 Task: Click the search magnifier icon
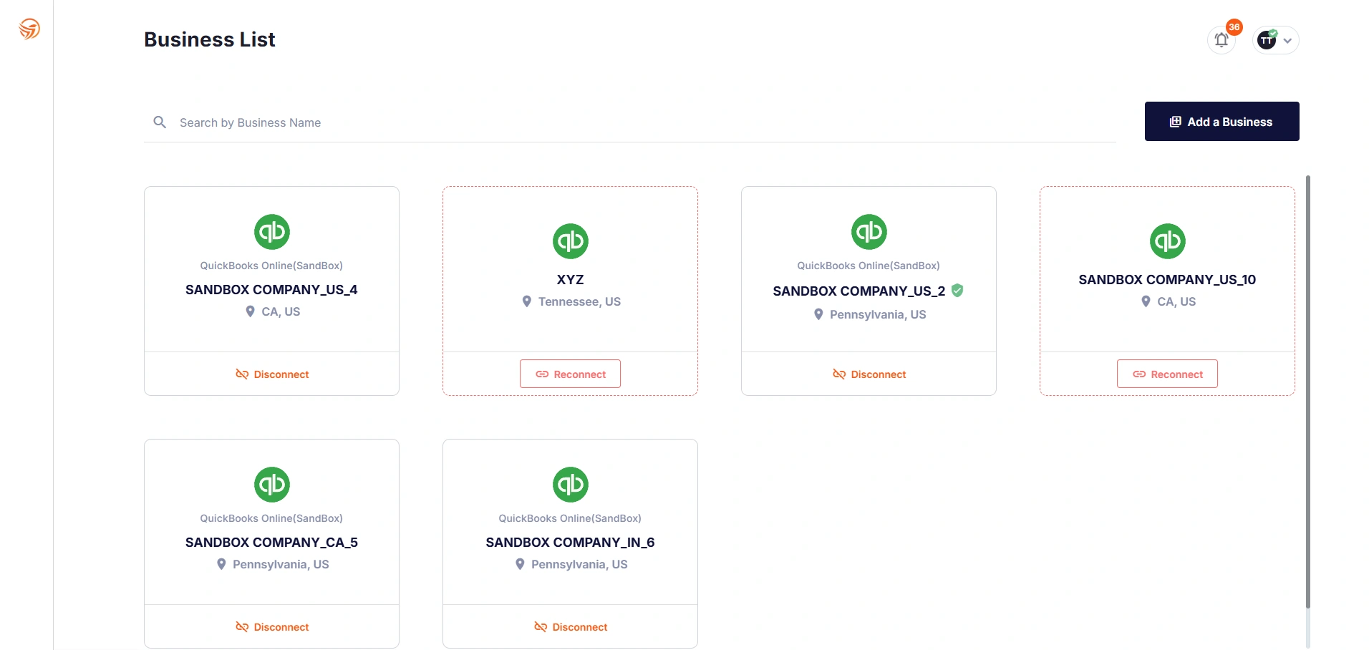(x=160, y=122)
